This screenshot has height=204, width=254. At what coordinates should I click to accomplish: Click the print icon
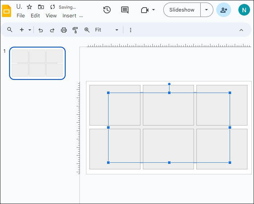[64, 30]
